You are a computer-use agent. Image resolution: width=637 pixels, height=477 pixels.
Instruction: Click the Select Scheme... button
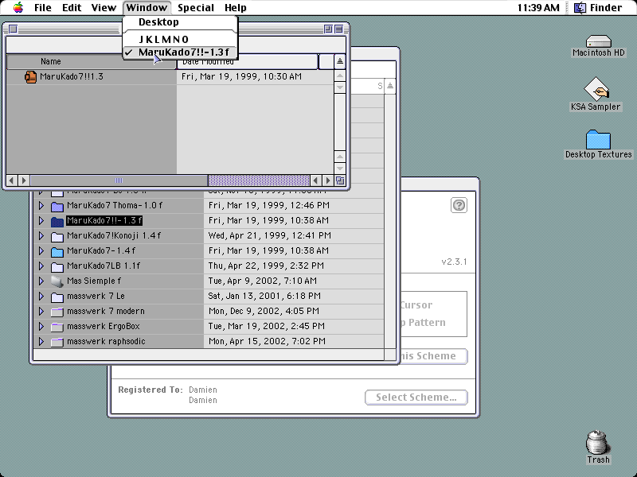416,397
